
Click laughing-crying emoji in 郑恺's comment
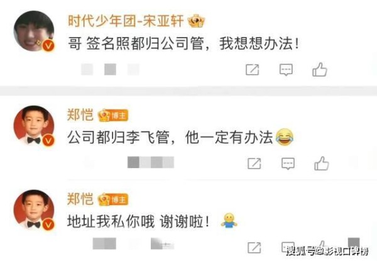point(285,137)
